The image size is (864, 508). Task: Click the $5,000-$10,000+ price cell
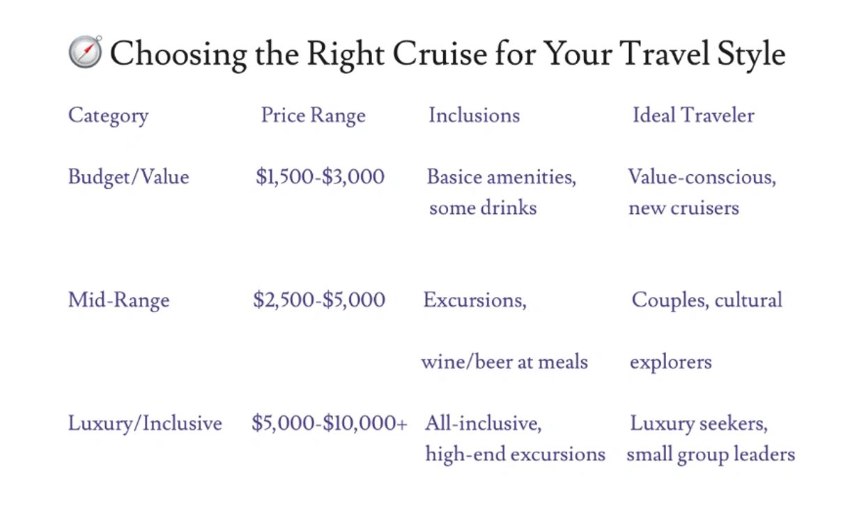point(329,424)
